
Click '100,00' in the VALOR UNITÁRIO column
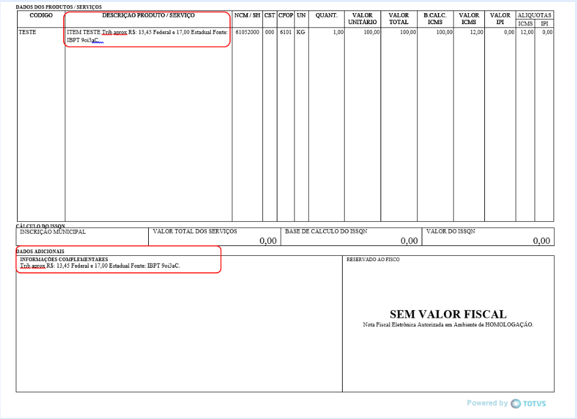click(x=371, y=33)
